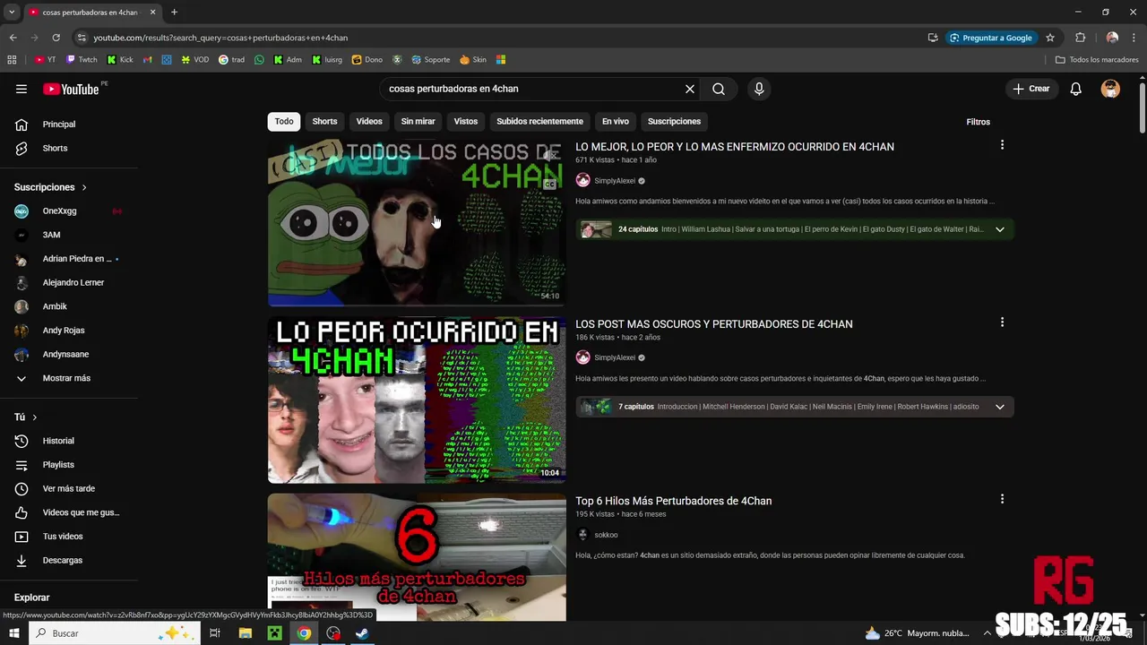The width and height of the screenshot is (1147, 645).
Task: Open the Top 6 Hilos Más Perturbadores title
Action: 673,501
